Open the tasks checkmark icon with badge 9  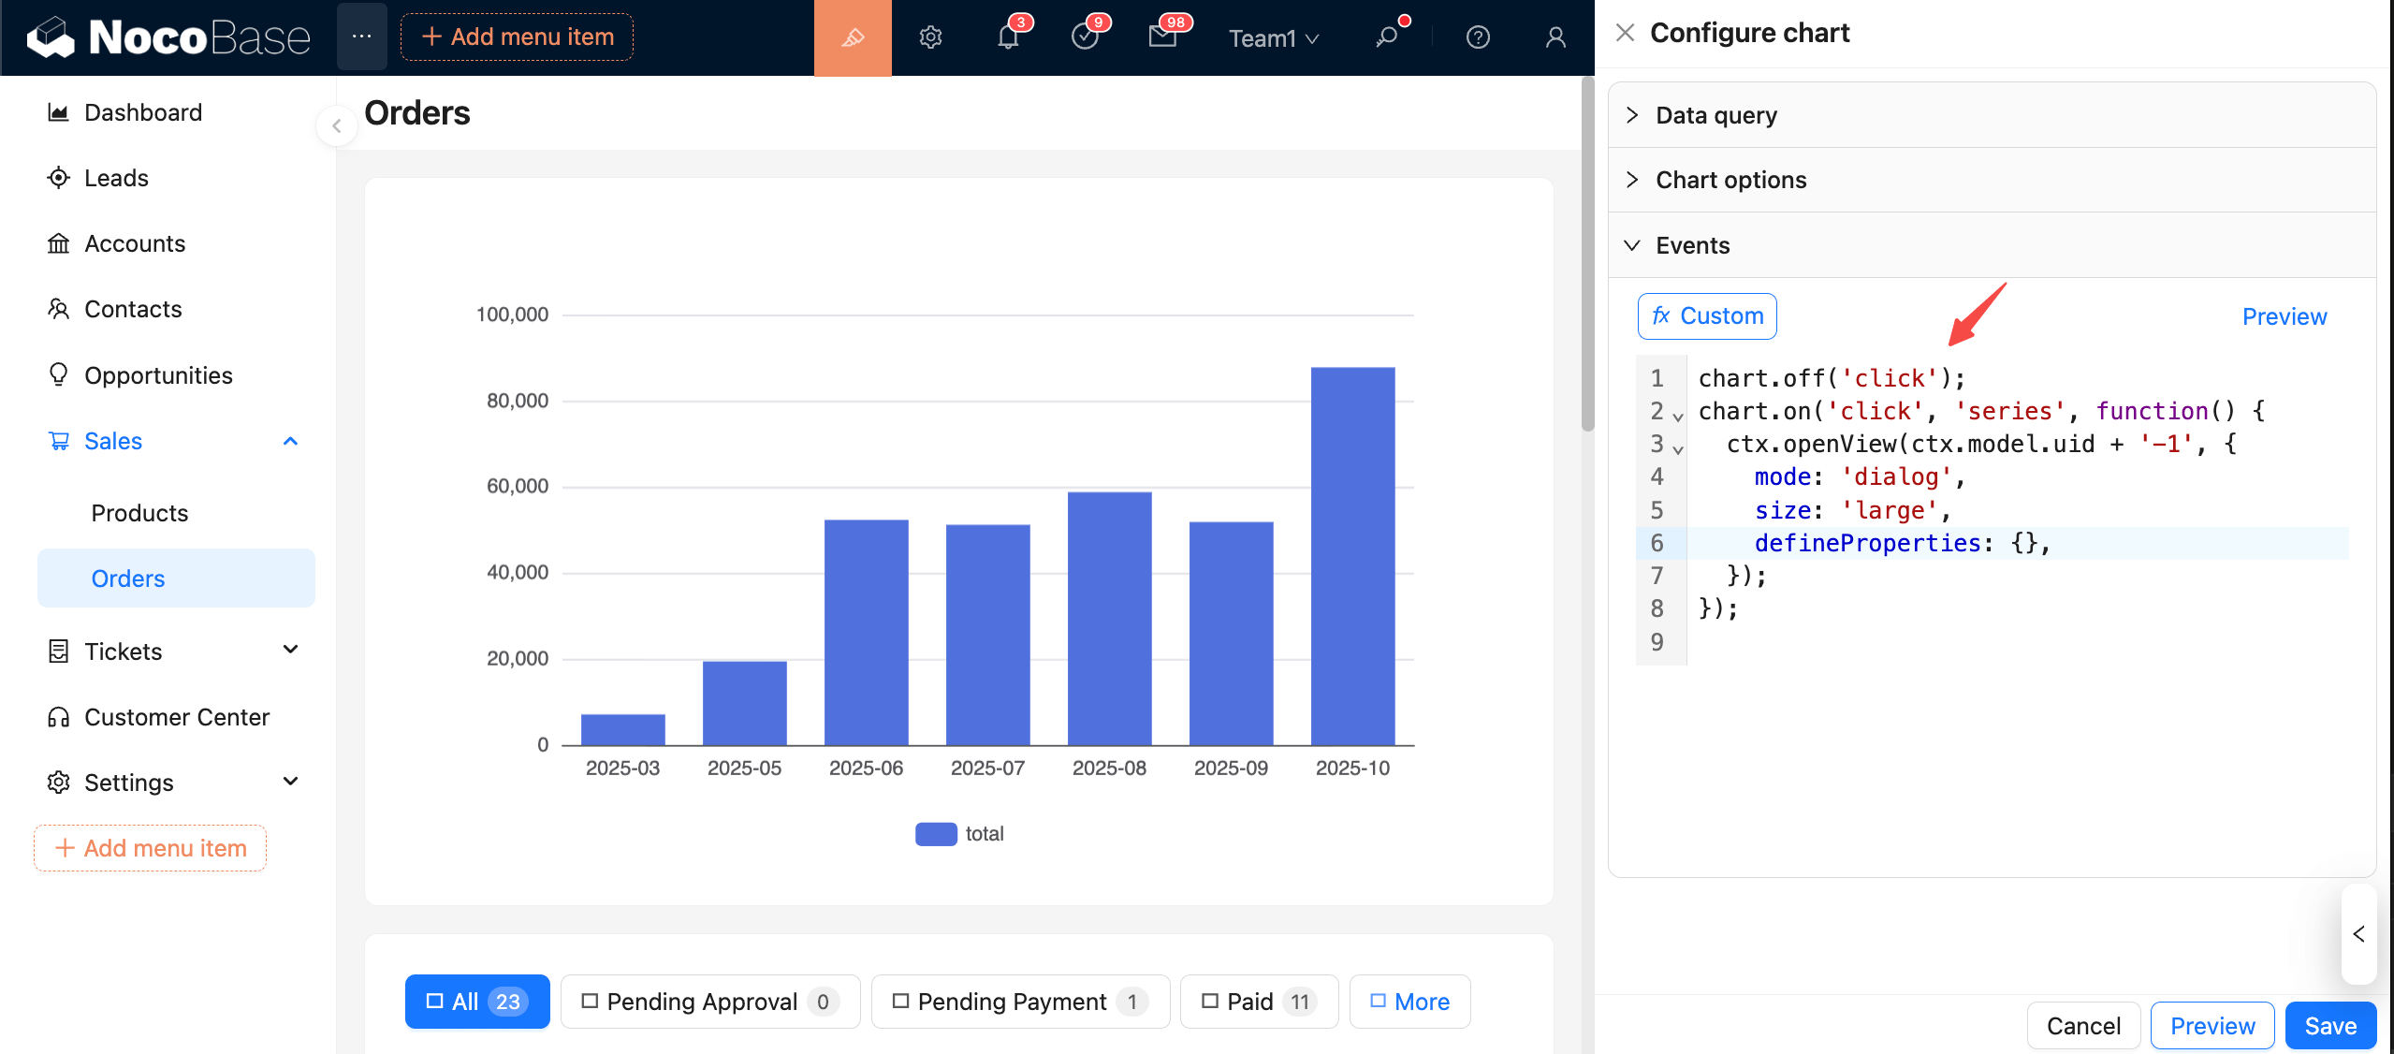tap(1085, 37)
